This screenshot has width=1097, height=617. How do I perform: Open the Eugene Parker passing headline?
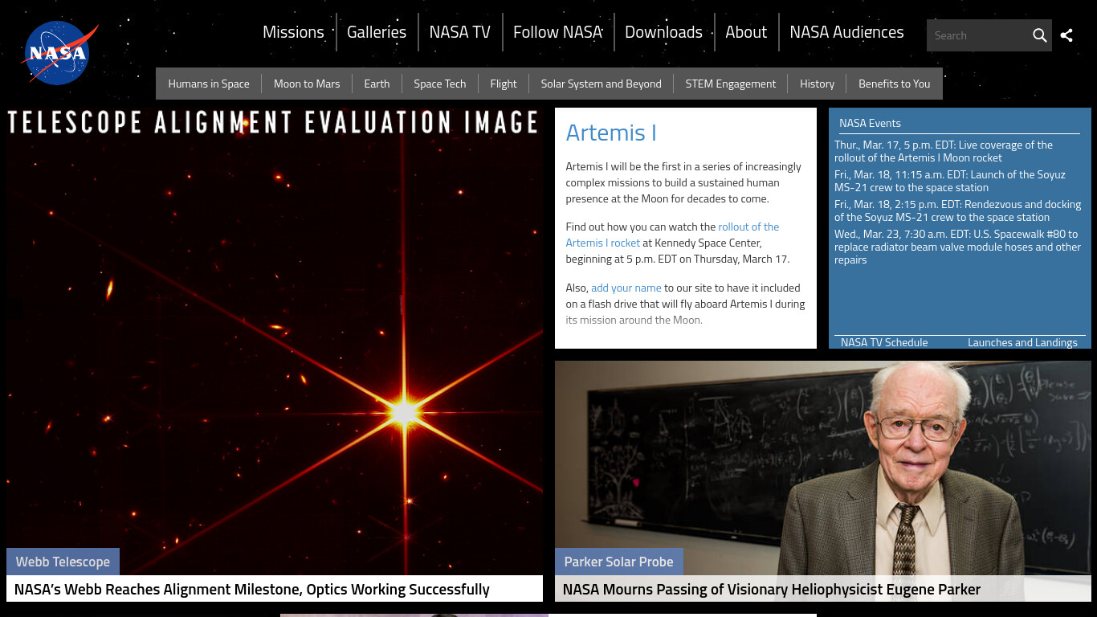tap(772, 589)
